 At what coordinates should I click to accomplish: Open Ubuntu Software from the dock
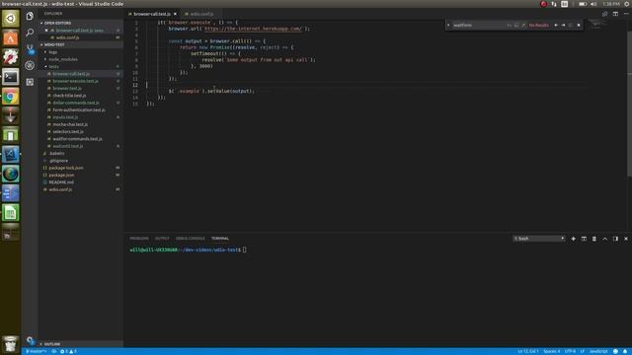click(x=11, y=38)
